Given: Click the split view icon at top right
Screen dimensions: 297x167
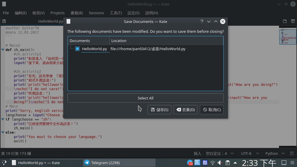Looking at the screenshot, I should tap(293, 21).
